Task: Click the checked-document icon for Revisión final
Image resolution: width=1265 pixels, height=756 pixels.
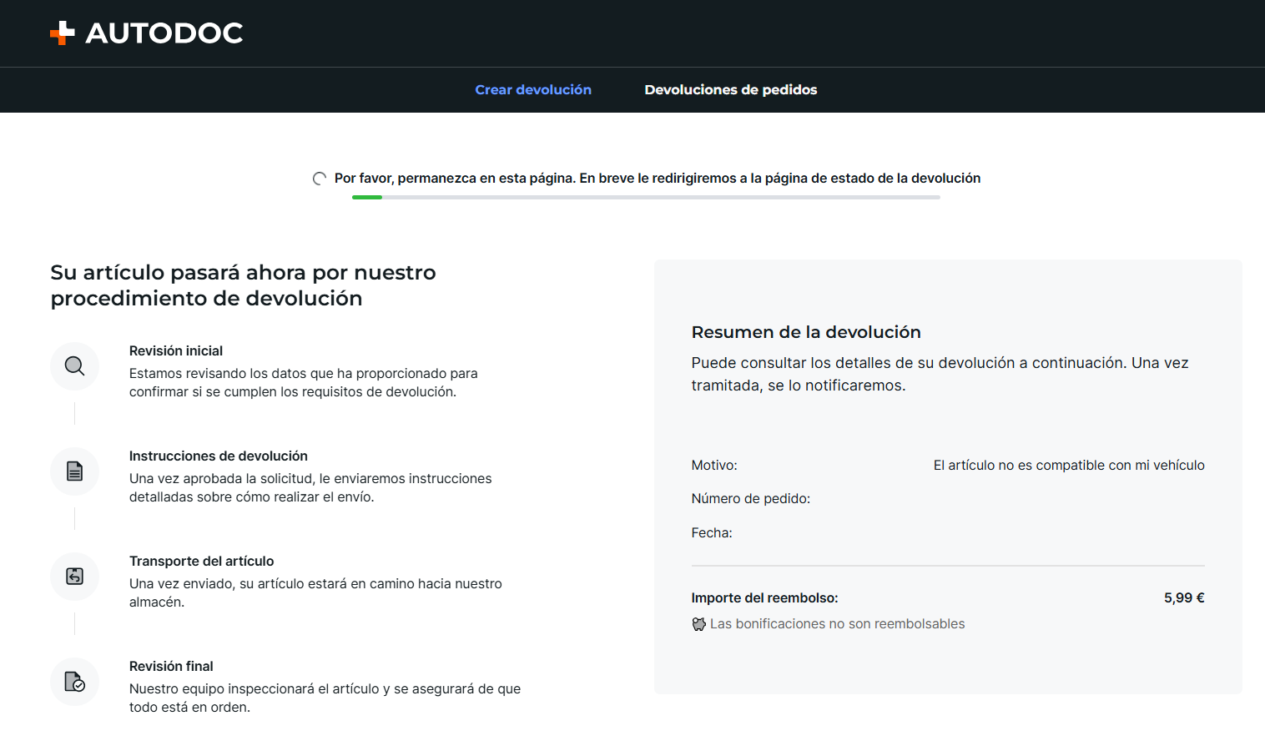Action: (74, 682)
